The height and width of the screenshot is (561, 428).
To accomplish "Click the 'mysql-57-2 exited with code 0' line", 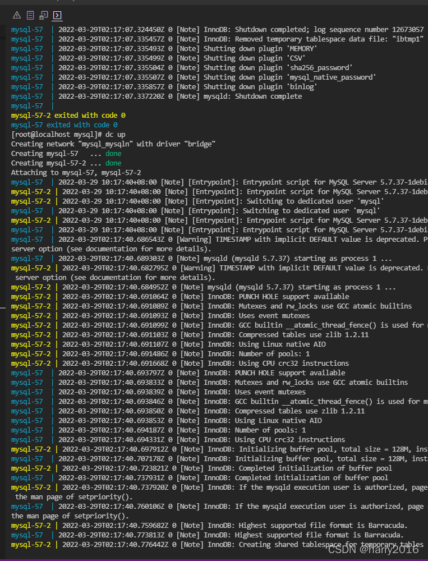I will pos(68,116).
